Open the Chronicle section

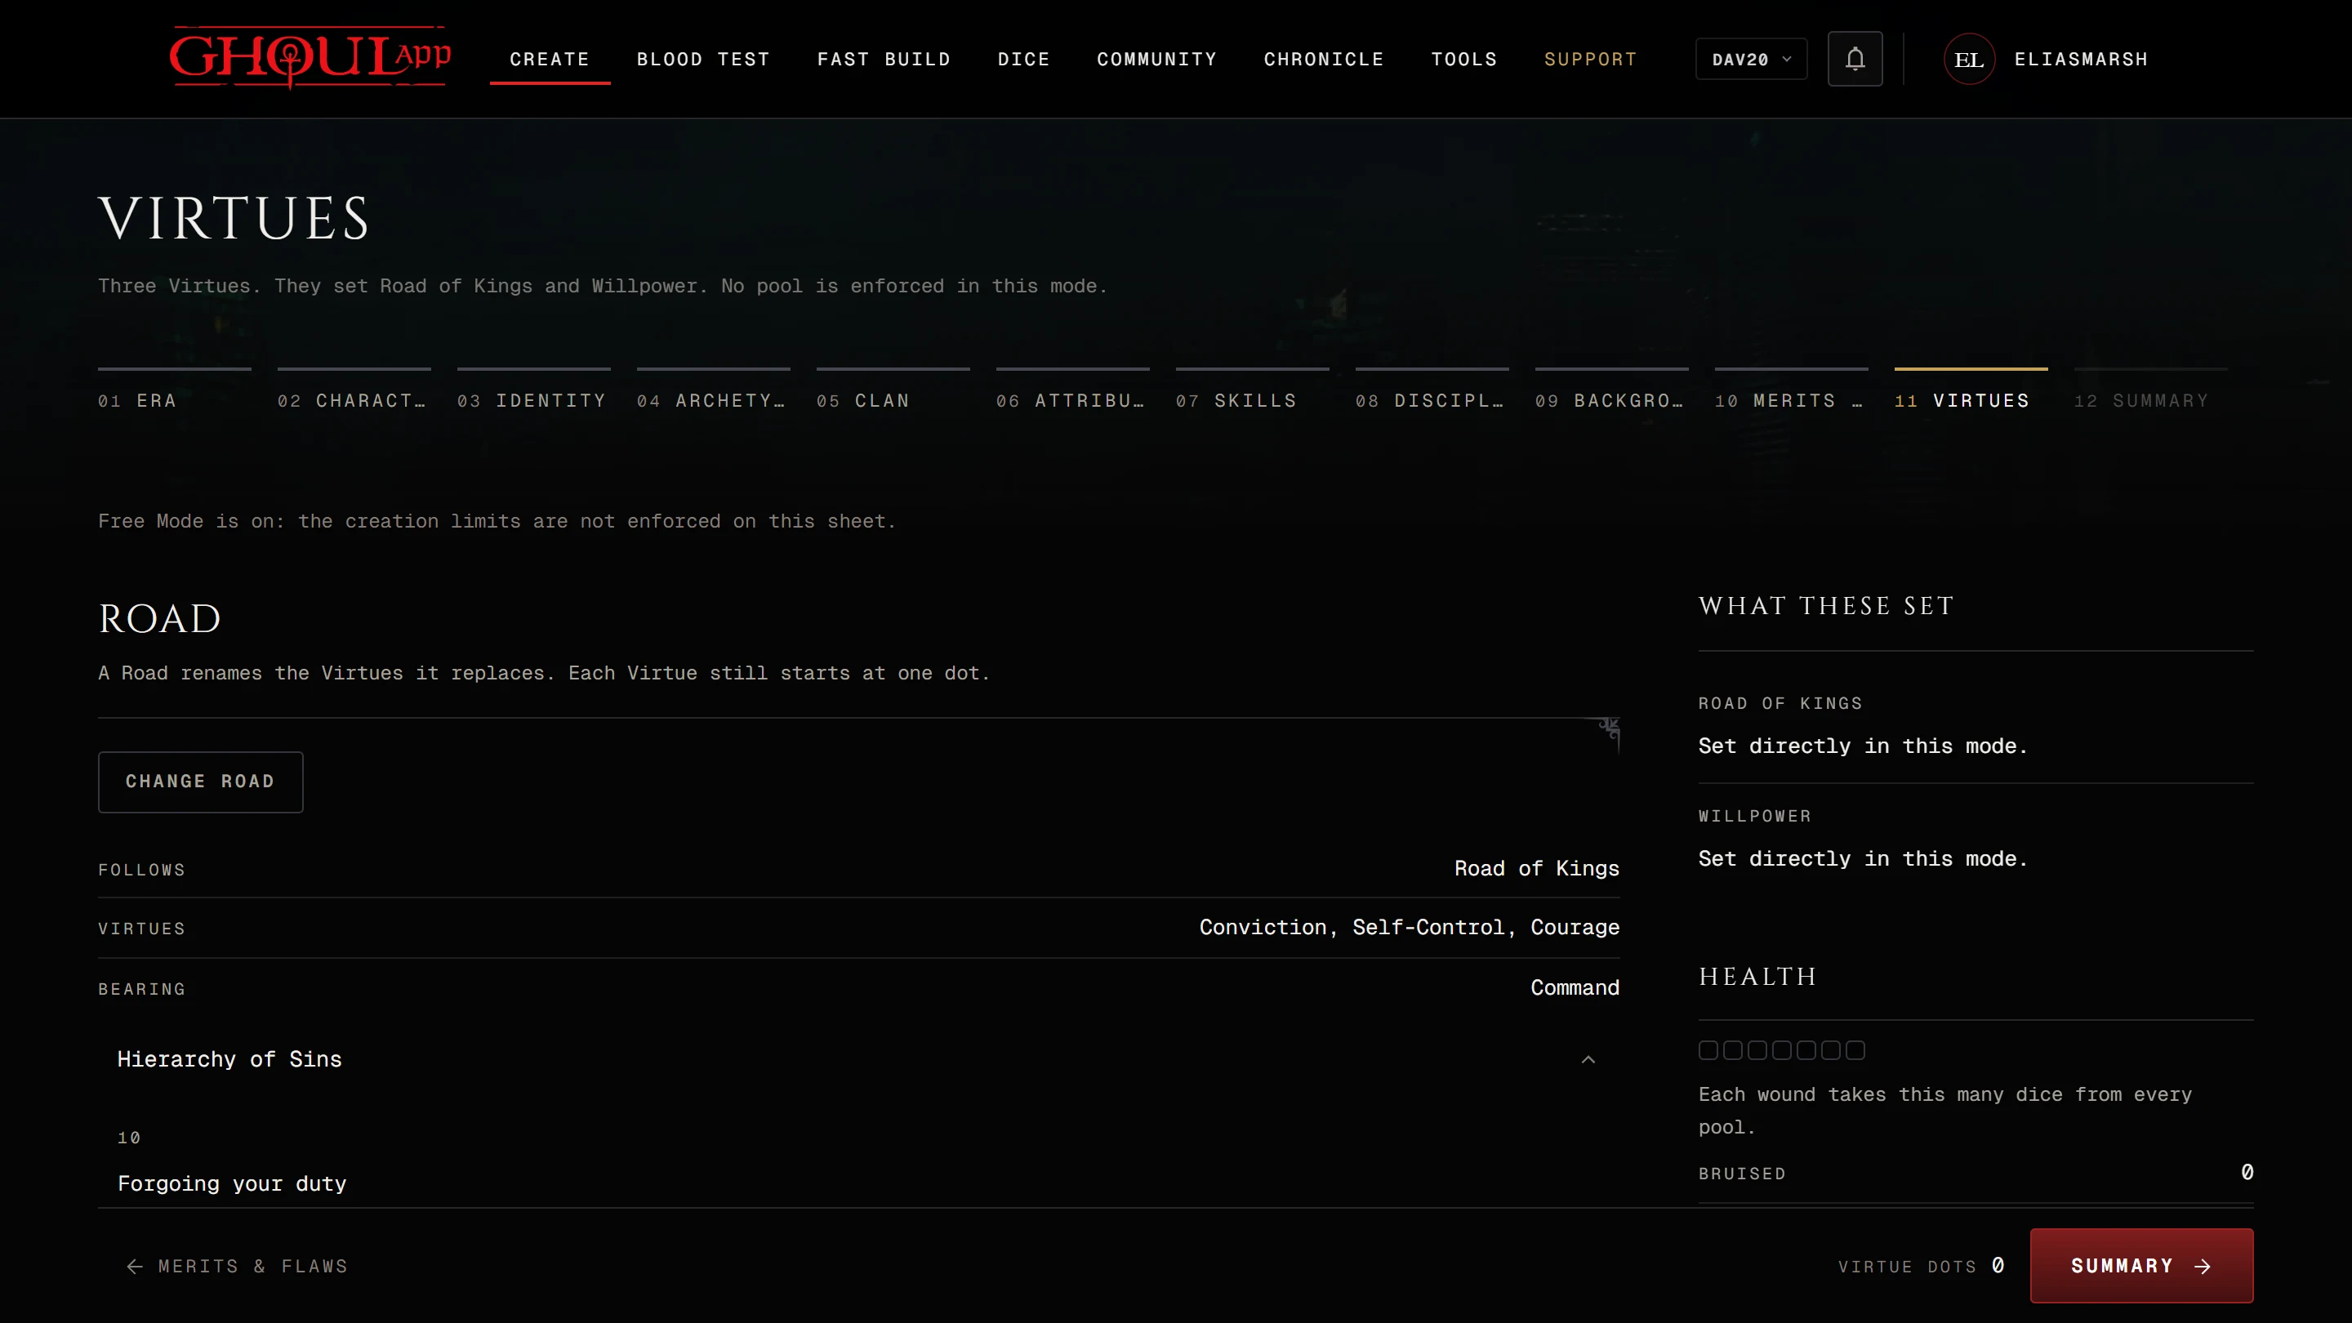click(x=1323, y=60)
